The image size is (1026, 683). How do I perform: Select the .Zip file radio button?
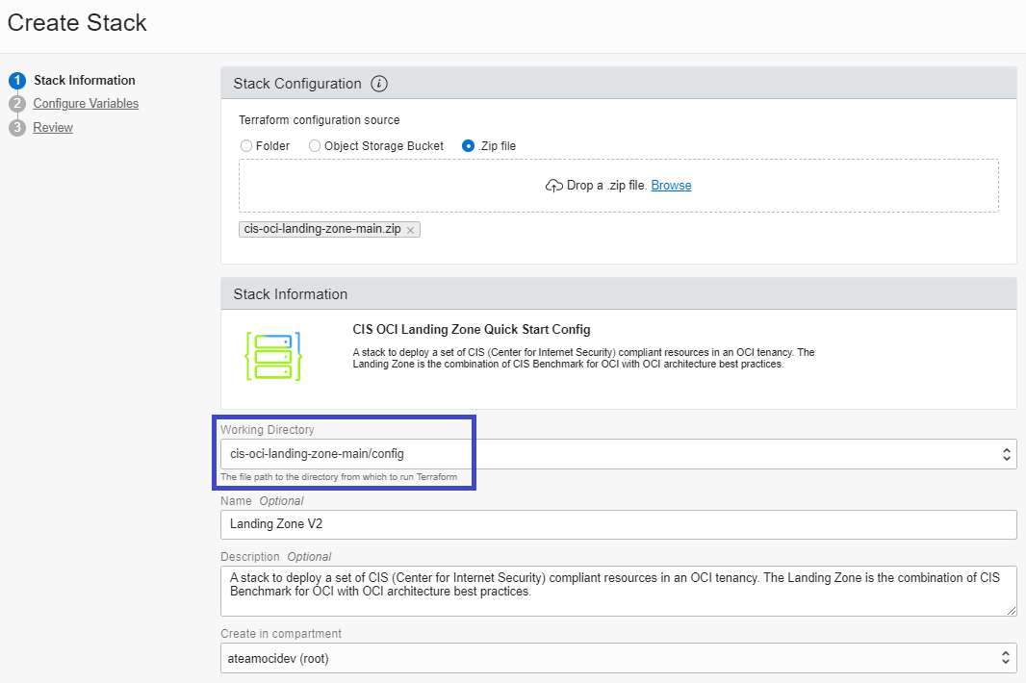468,146
